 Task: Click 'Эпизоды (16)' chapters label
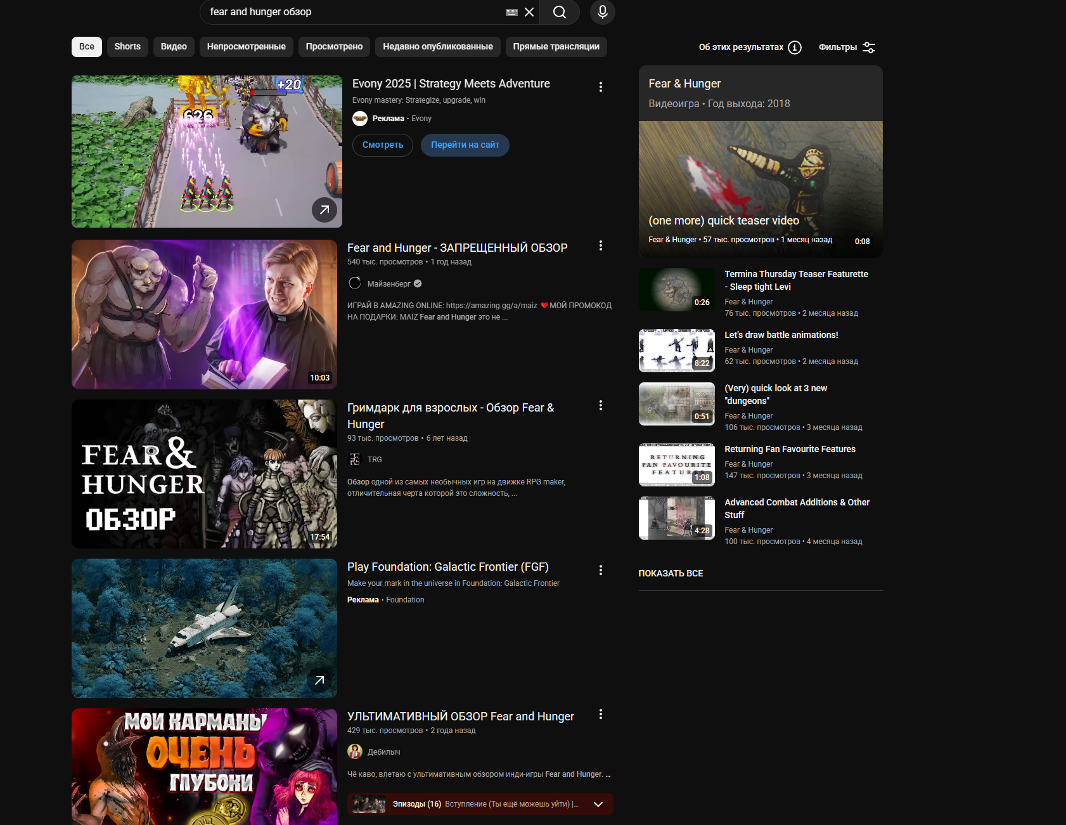417,804
